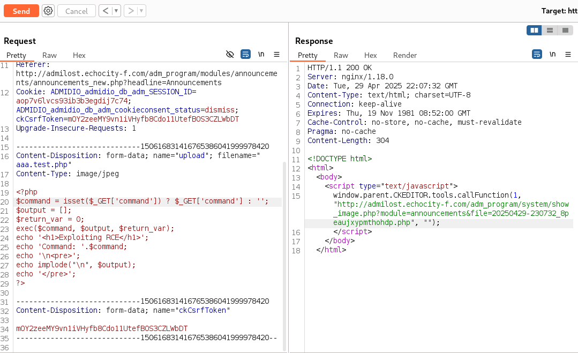
Task: Click the Request panel heading
Action: pyautogui.click(x=20, y=41)
